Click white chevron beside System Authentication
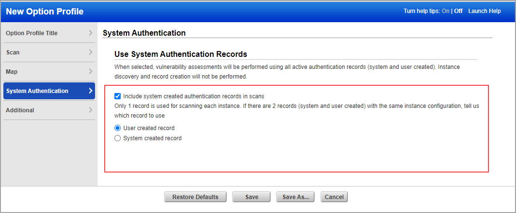The image size is (516, 213). point(91,91)
